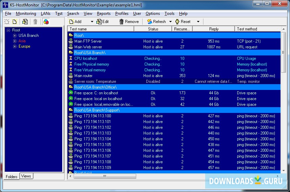Click disabled icon beside Server room: Temperature

[71, 81]
